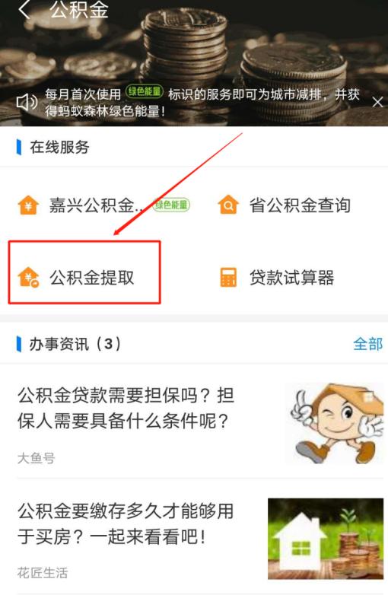The height and width of the screenshot is (595, 388).
Task: Tap the white house and coins thumbnail
Action: point(326,539)
